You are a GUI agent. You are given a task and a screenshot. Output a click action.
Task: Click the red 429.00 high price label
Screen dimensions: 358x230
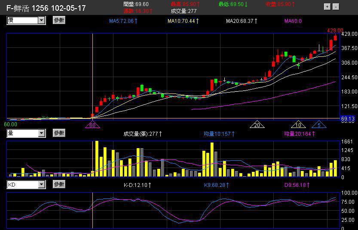tap(335, 31)
